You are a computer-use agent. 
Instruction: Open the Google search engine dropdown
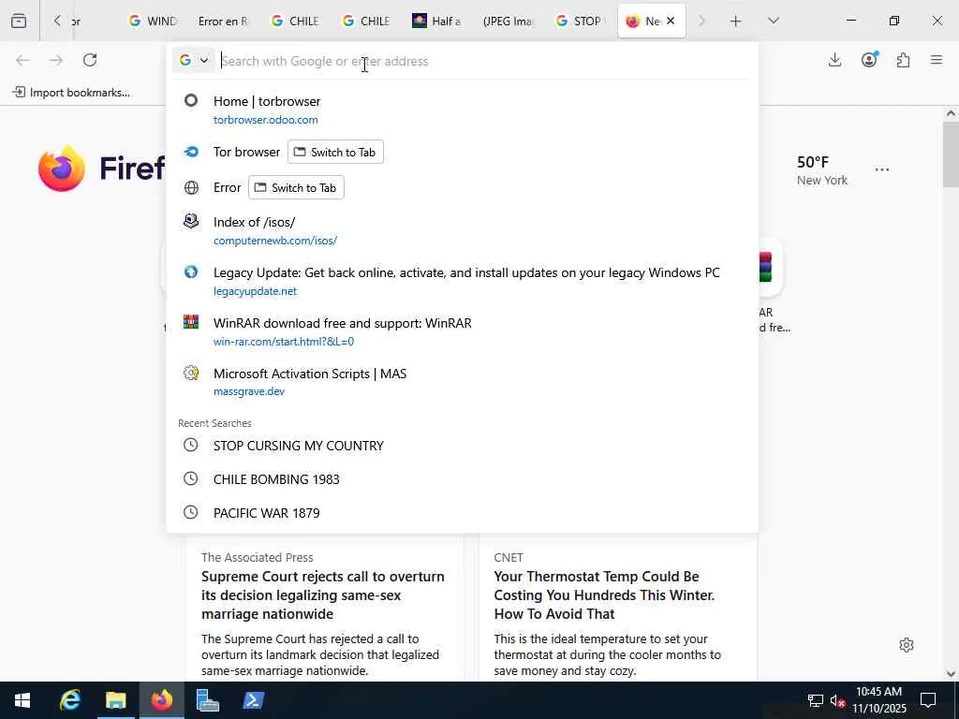pyautogui.click(x=194, y=60)
